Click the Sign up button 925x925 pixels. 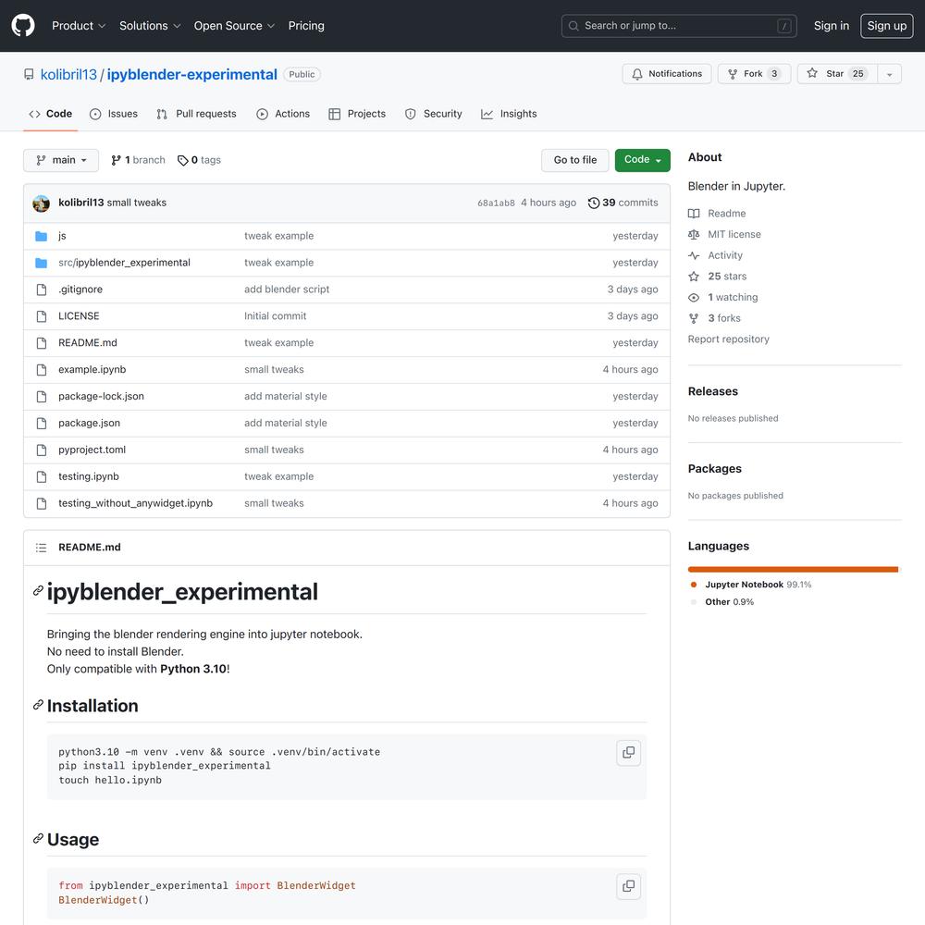click(887, 26)
